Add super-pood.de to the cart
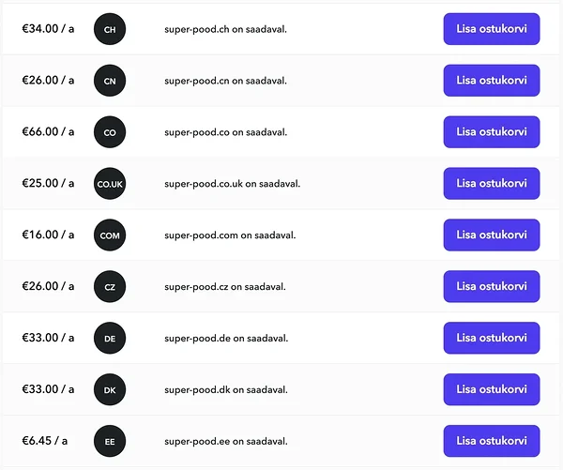Image resolution: width=563 pixels, height=470 pixels. pyautogui.click(x=492, y=339)
